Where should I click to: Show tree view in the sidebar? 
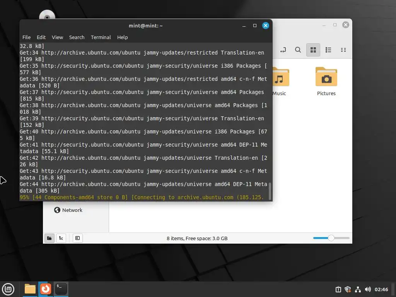(61, 238)
